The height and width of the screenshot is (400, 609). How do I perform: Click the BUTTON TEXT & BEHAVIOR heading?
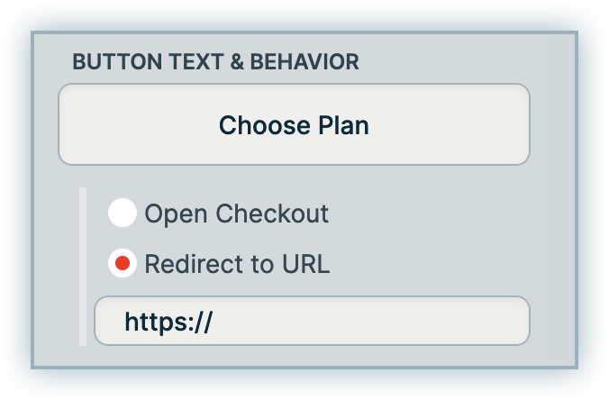215,62
